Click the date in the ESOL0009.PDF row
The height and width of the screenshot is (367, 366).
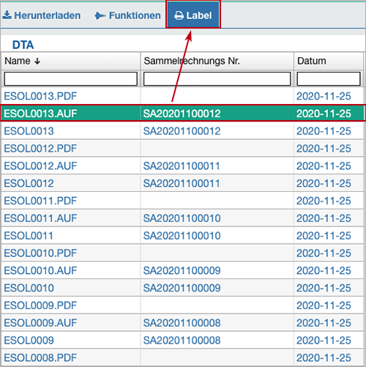tap(324, 305)
